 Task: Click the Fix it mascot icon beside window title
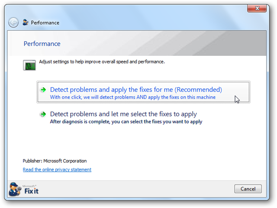26,23
